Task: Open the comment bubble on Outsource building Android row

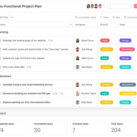Action: pyautogui.click(x=62, y=94)
